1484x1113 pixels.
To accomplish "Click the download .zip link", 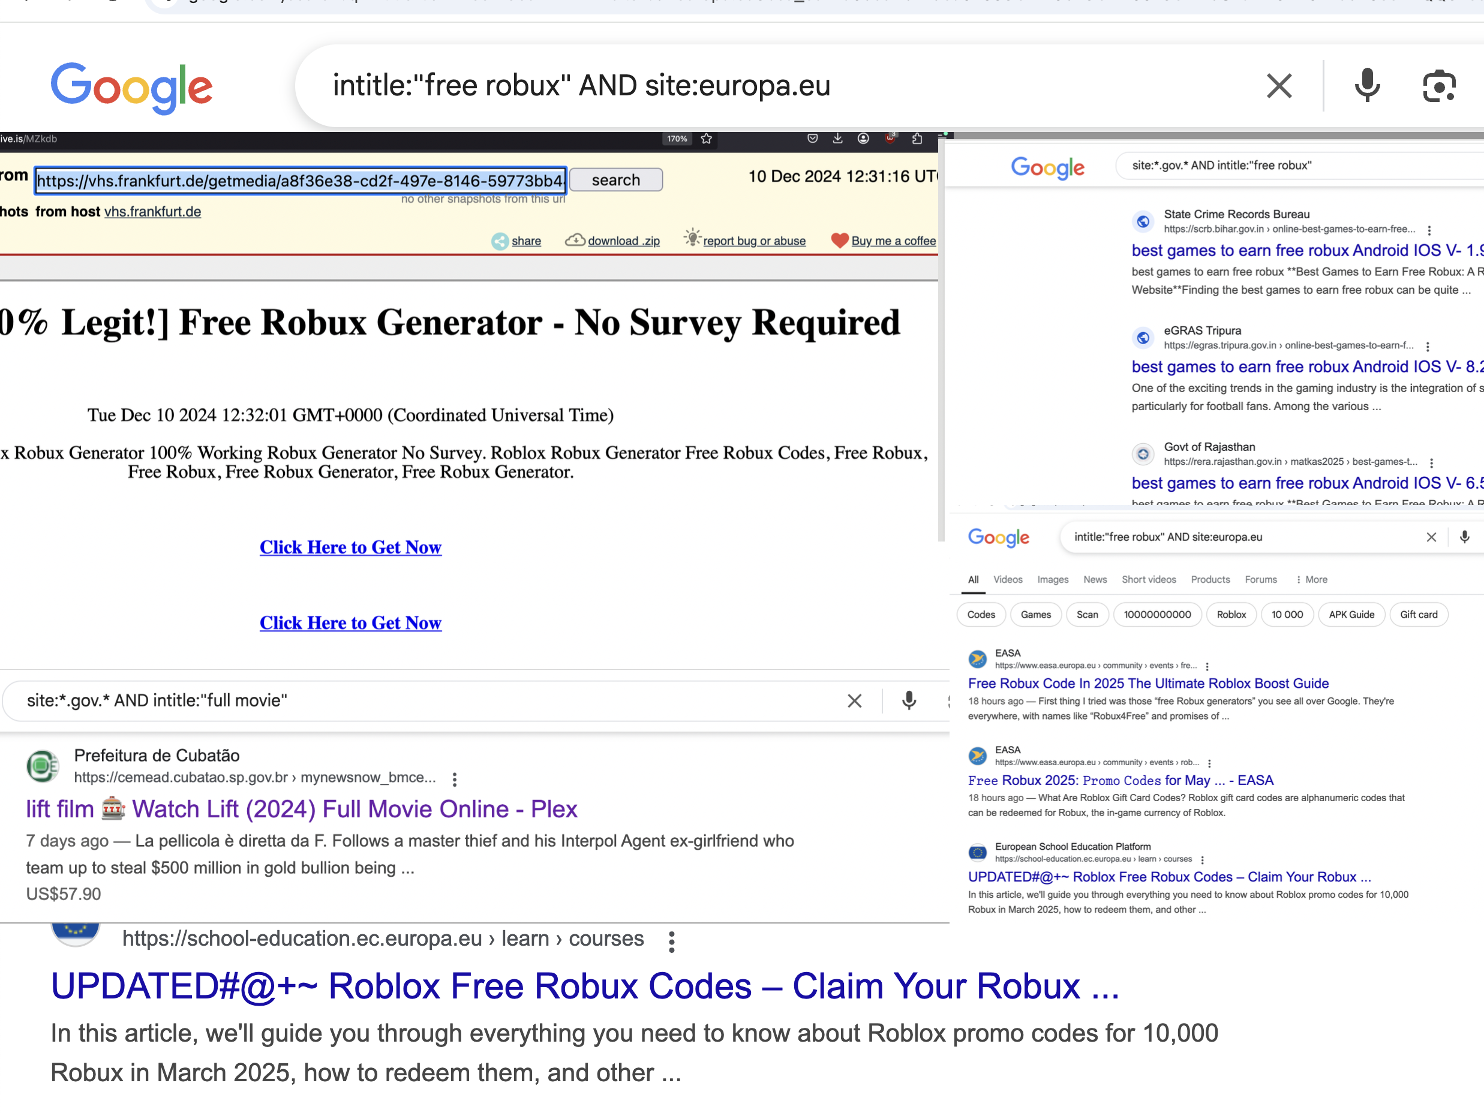I will 623,241.
